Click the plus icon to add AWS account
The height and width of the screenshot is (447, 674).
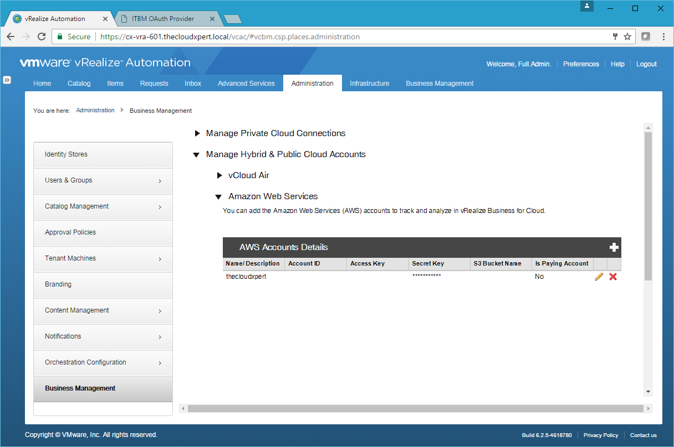click(x=614, y=247)
